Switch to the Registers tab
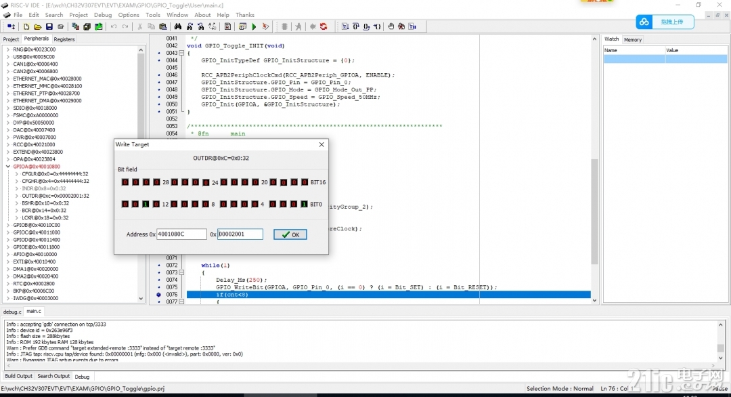 click(x=64, y=39)
